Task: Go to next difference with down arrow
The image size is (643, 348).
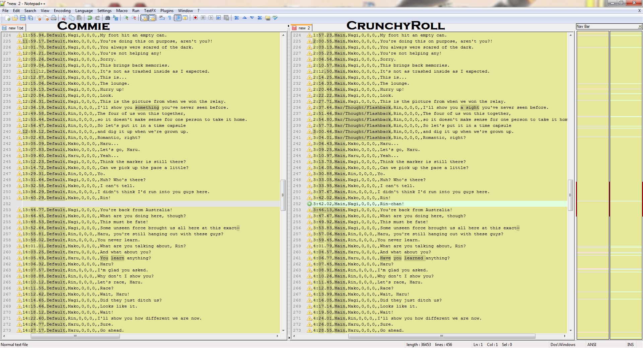Action: 252,18
